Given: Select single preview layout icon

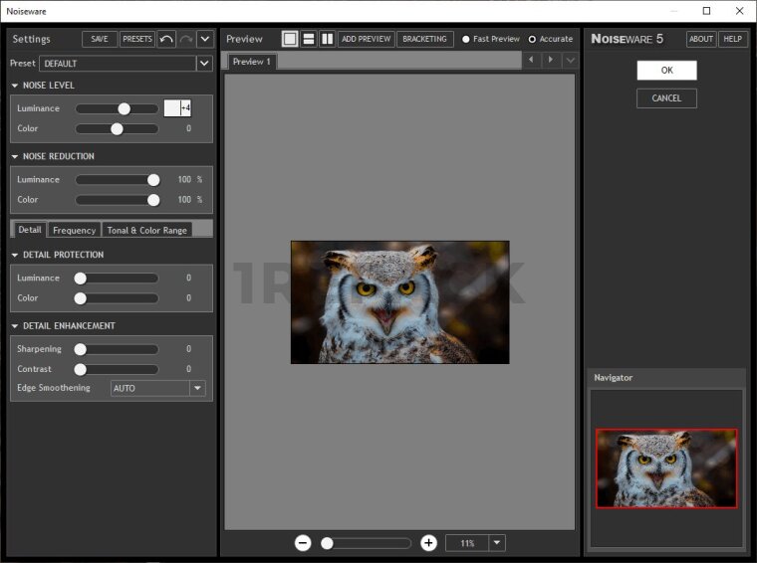Looking at the screenshot, I should pos(290,39).
